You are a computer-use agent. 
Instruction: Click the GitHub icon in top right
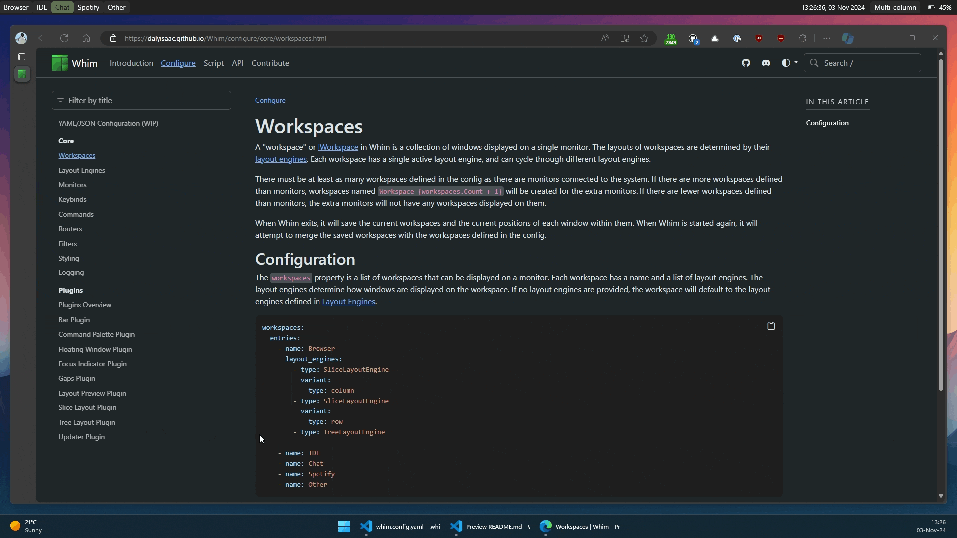(x=746, y=62)
